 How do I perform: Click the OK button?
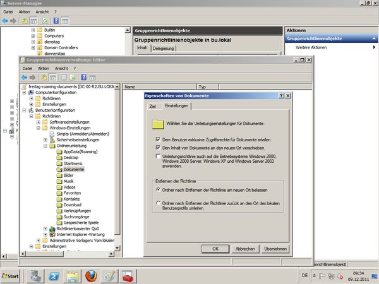[x=215, y=249]
